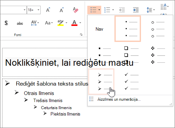Toggle strikethrough abc button
Viewport: 175px width, 128px height.
coord(20,23)
